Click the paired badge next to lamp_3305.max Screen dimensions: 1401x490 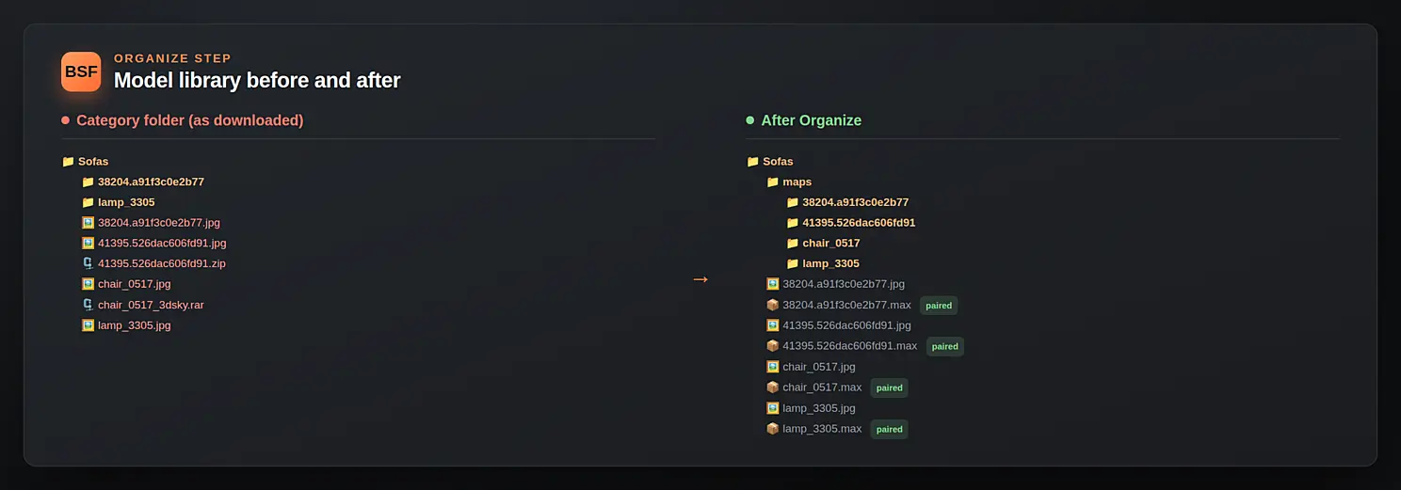pyautogui.click(x=889, y=429)
